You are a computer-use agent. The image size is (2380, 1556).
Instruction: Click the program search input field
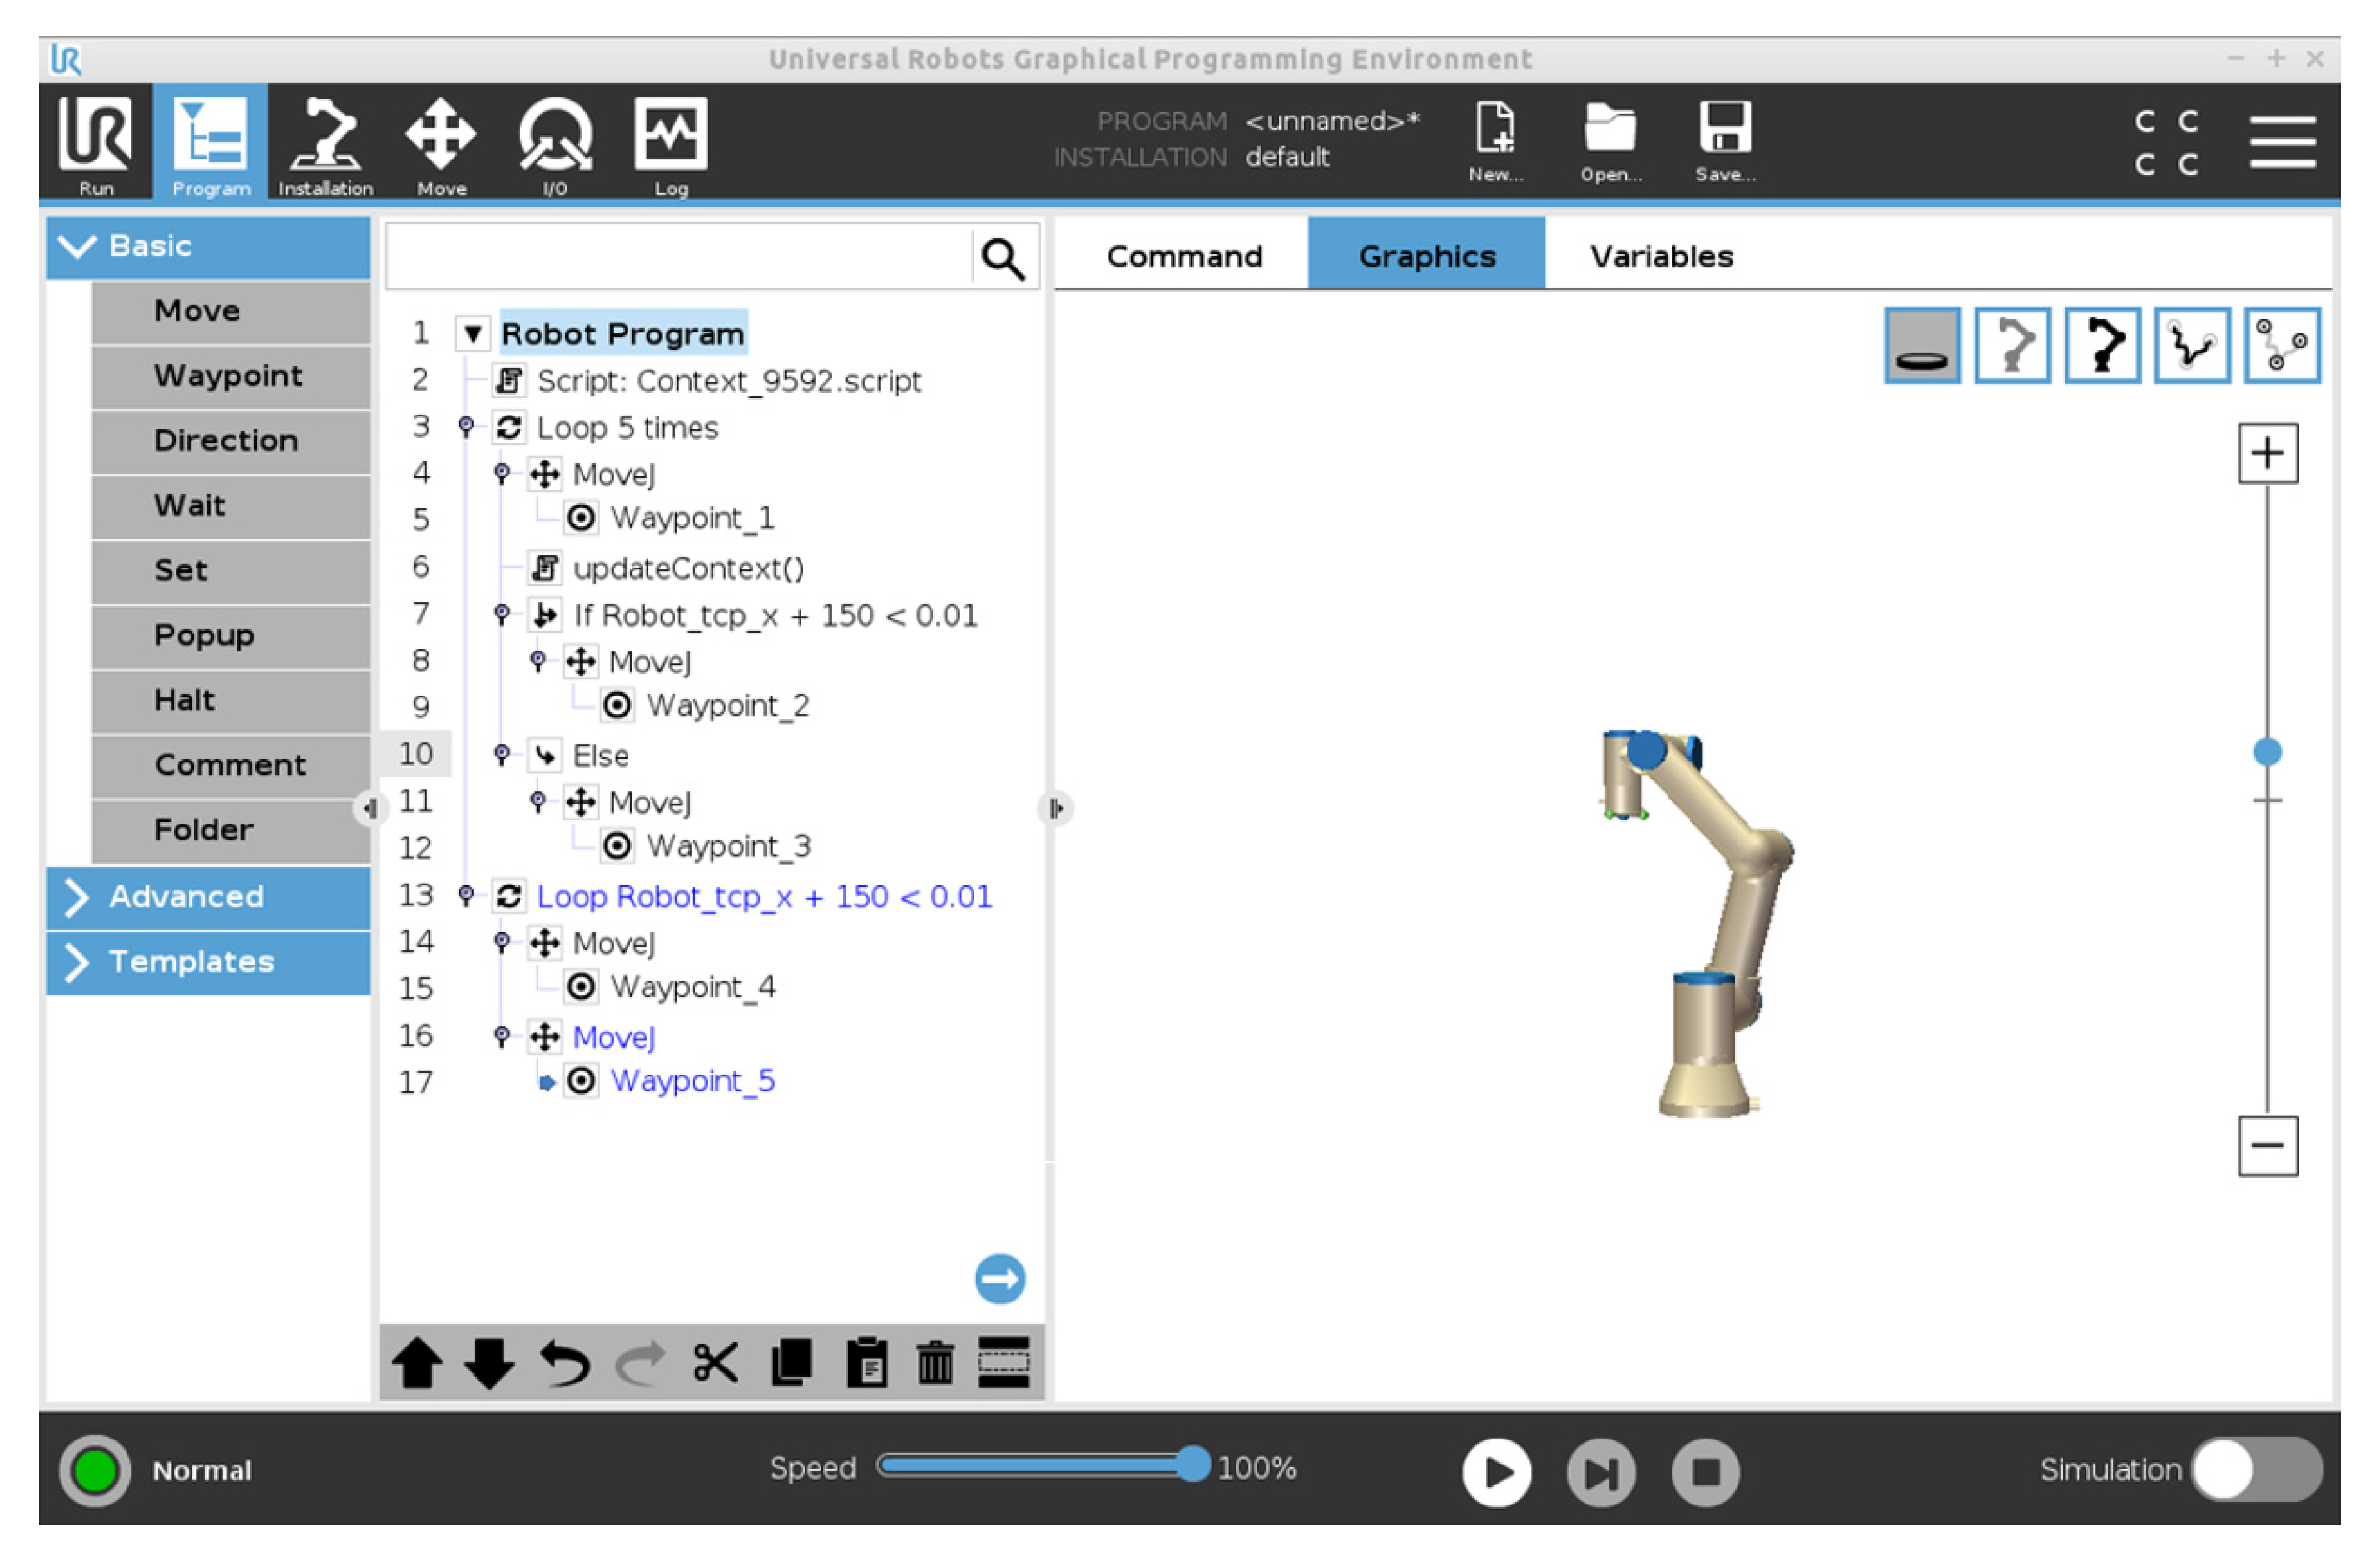coord(678,258)
